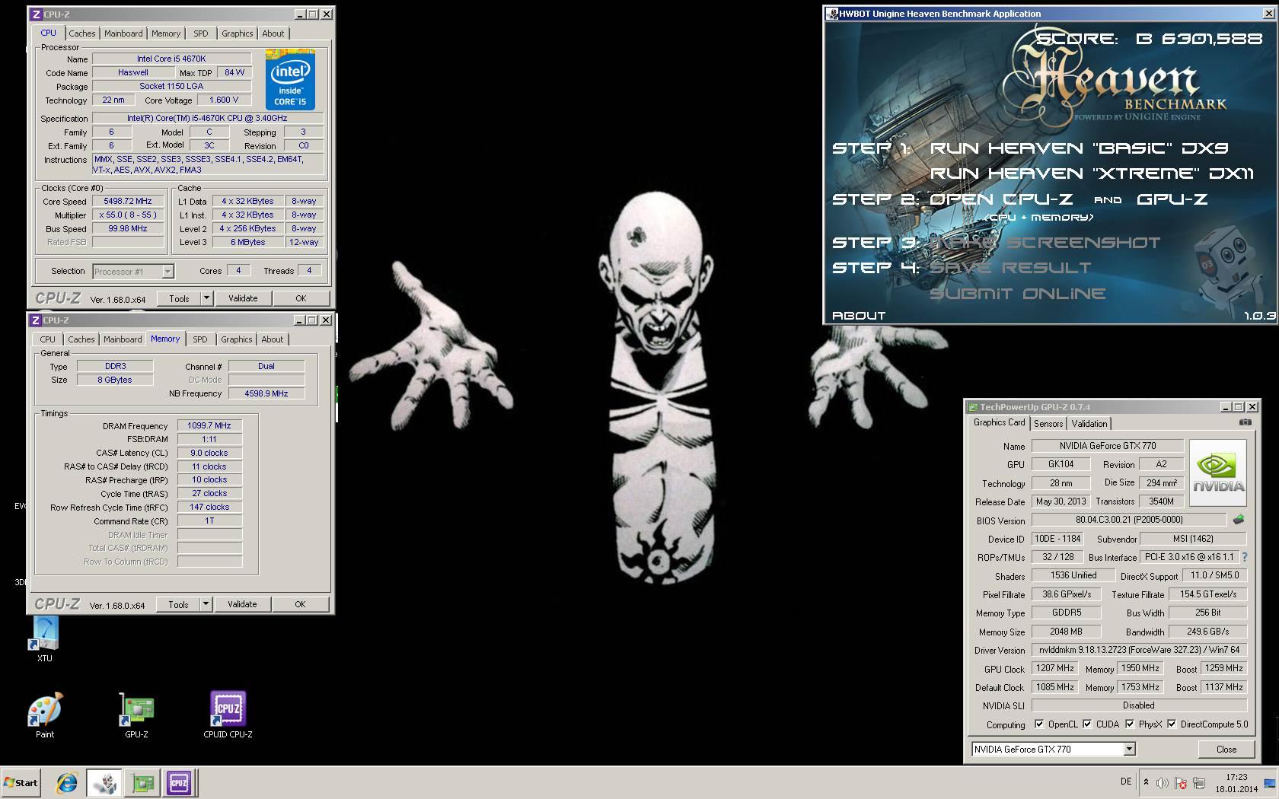Click the DRAM Frequency value 1099.7 MHz

[x=209, y=425]
